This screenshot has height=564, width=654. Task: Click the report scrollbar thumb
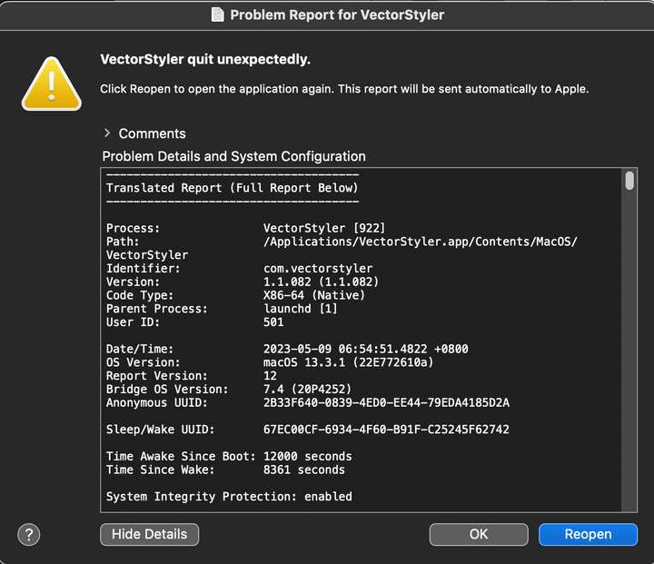pyautogui.click(x=629, y=181)
